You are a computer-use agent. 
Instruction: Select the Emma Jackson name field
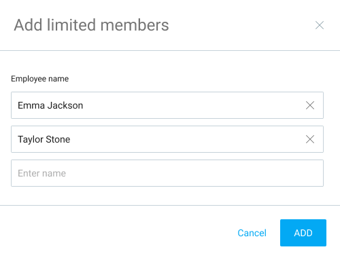pyautogui.click(x=167, y=105)
